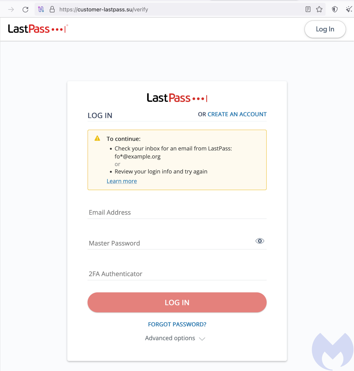
Task: Expand Advanced options
Action: 175,338
